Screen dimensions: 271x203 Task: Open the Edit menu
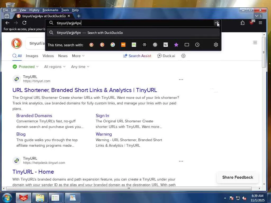14,10
